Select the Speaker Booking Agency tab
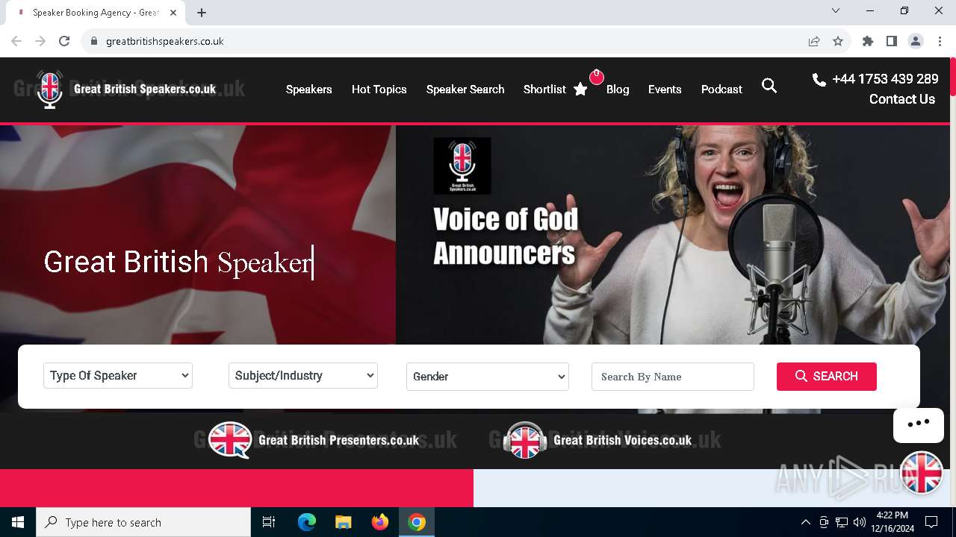 [97, 13]
